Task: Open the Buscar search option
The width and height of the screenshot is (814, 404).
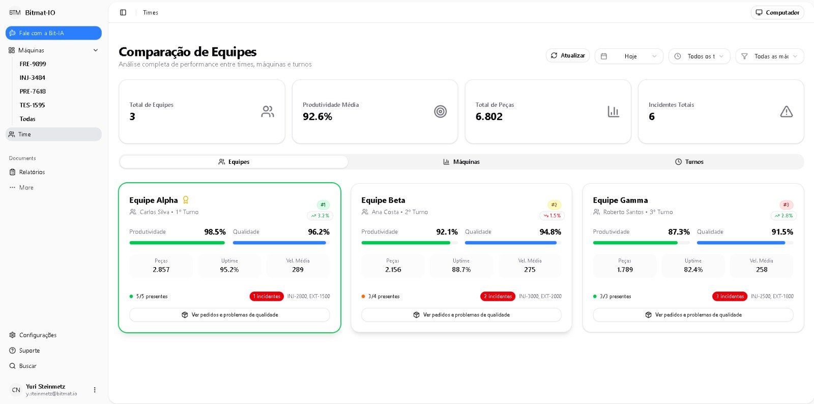Action: point(27,366)
